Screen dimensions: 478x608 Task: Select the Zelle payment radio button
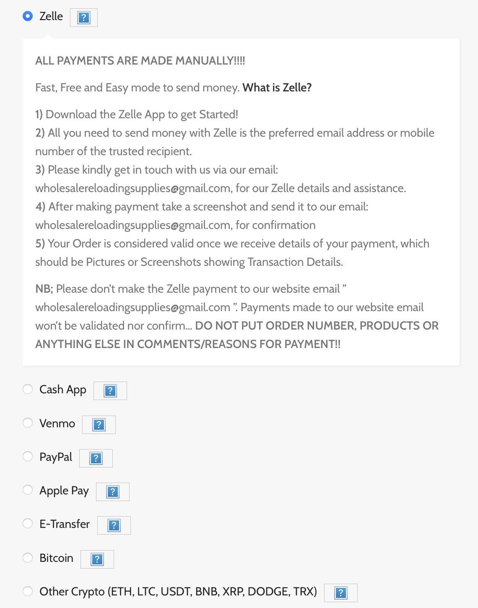28,16
